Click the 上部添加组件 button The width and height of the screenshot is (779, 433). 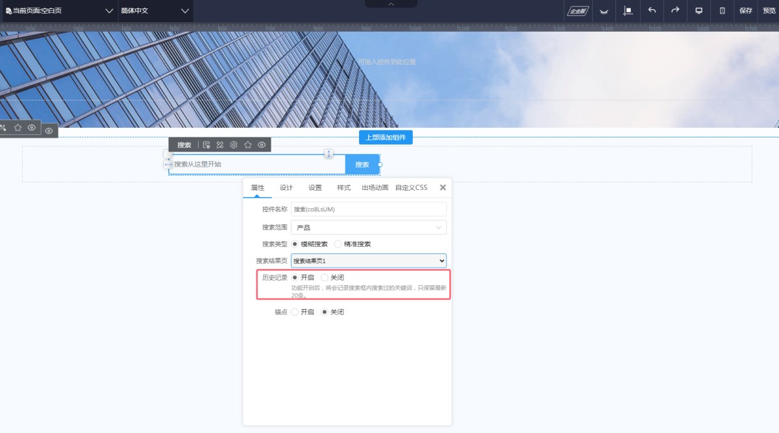[x=386, y=137]
